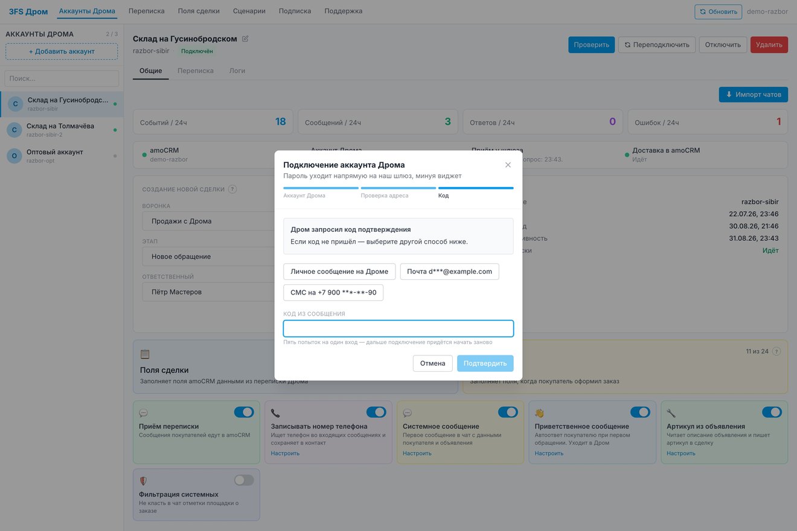Toggle the Системное сообщение switch
The height and width of the screenshot is (531, 797).
pyautogui.click(x=508, y=412)
